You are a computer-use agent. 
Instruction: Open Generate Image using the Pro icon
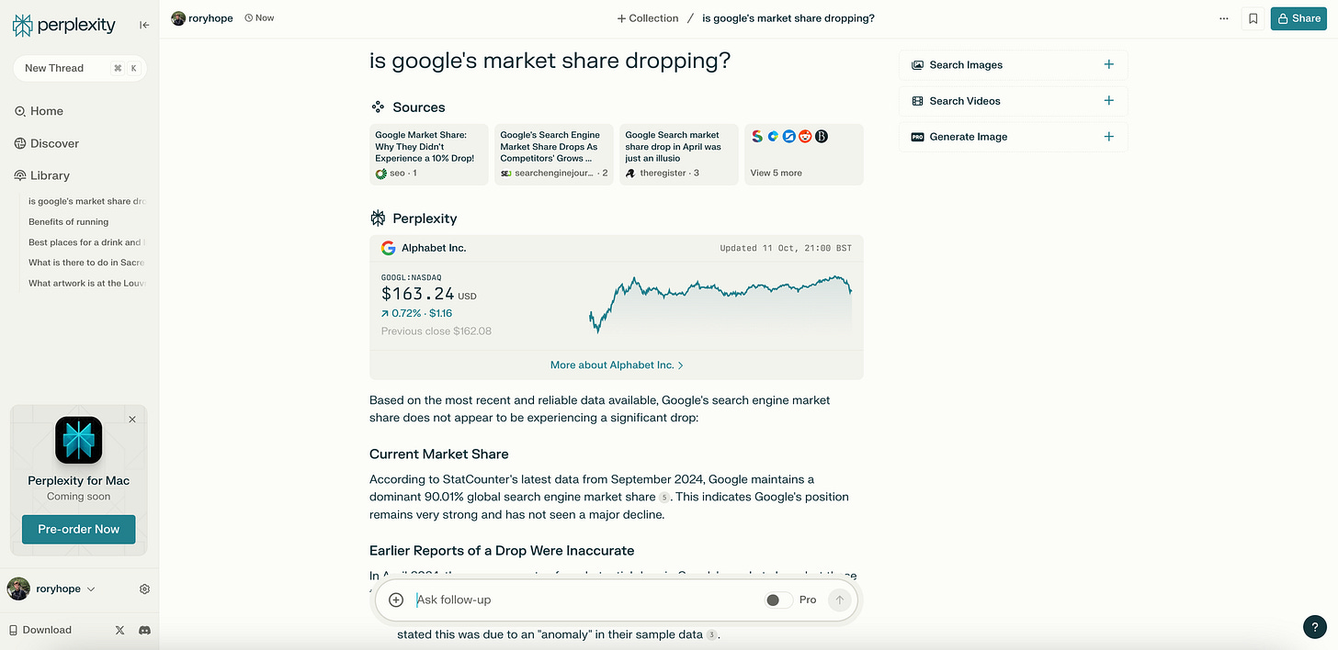(x=917, y=136)
